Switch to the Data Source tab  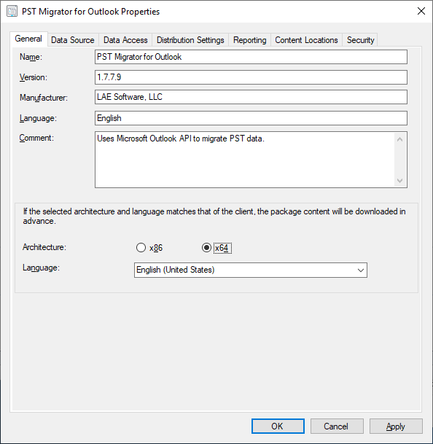pos(73,40)
